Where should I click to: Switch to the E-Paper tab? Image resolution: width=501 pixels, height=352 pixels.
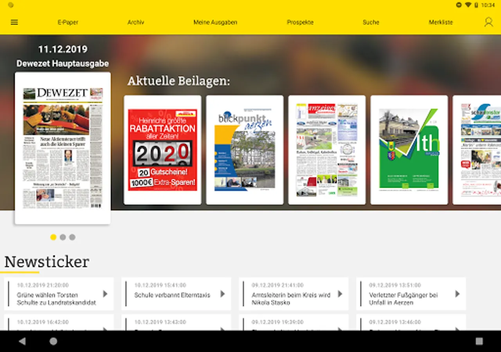pos(68,22)
